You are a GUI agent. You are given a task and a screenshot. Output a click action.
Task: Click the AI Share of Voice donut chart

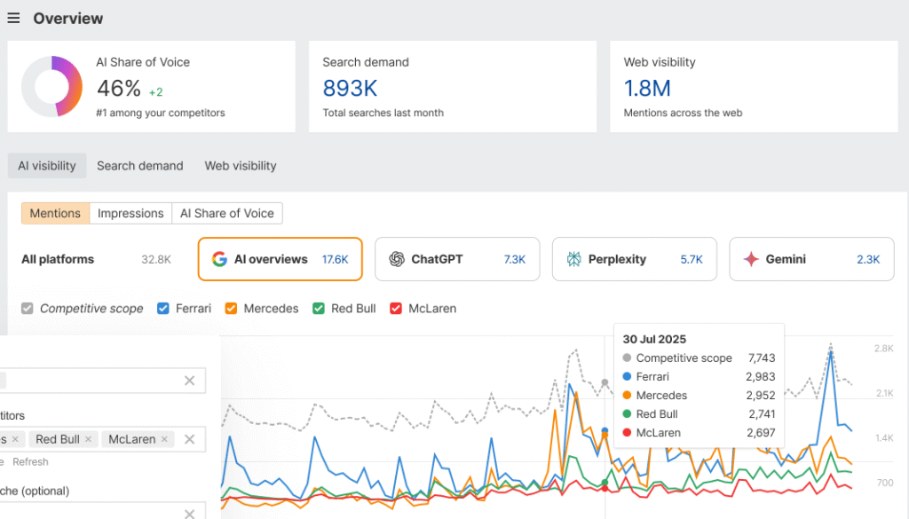[x=51, y=86]
